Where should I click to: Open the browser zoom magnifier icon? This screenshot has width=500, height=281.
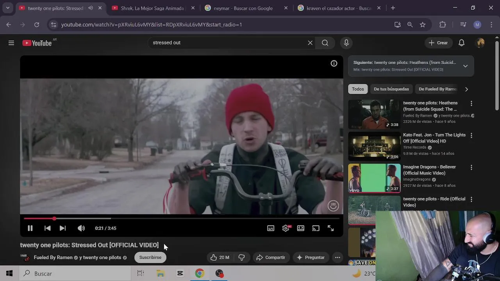pos(410,25)
